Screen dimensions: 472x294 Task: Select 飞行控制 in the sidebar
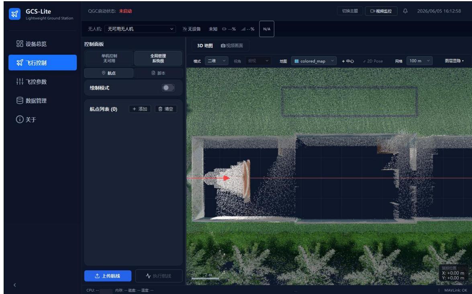(43, 63)
